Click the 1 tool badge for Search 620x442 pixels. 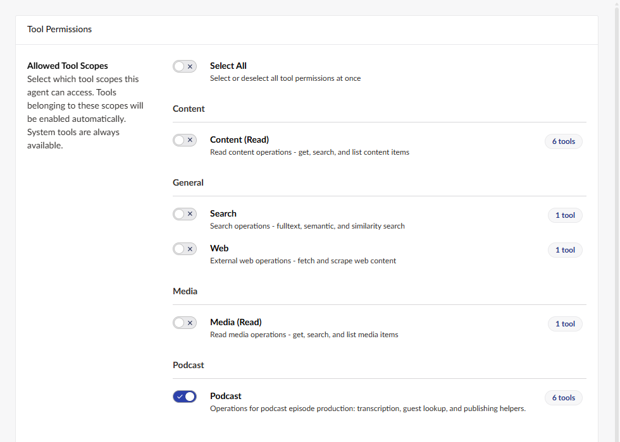click(565, 215)
